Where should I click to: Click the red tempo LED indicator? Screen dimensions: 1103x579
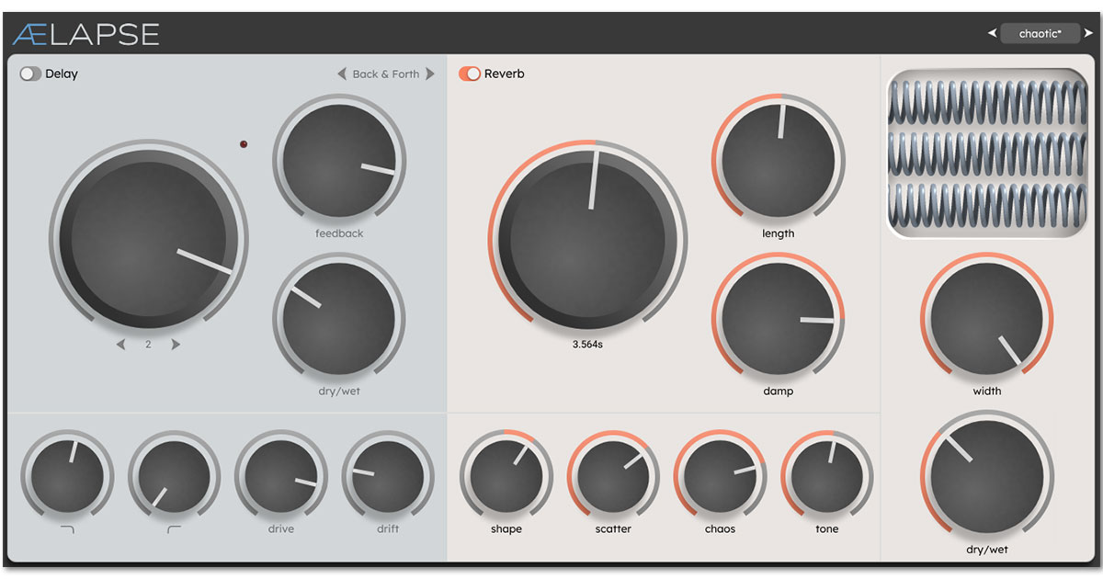pyautogui.click(x=244, y=144)
